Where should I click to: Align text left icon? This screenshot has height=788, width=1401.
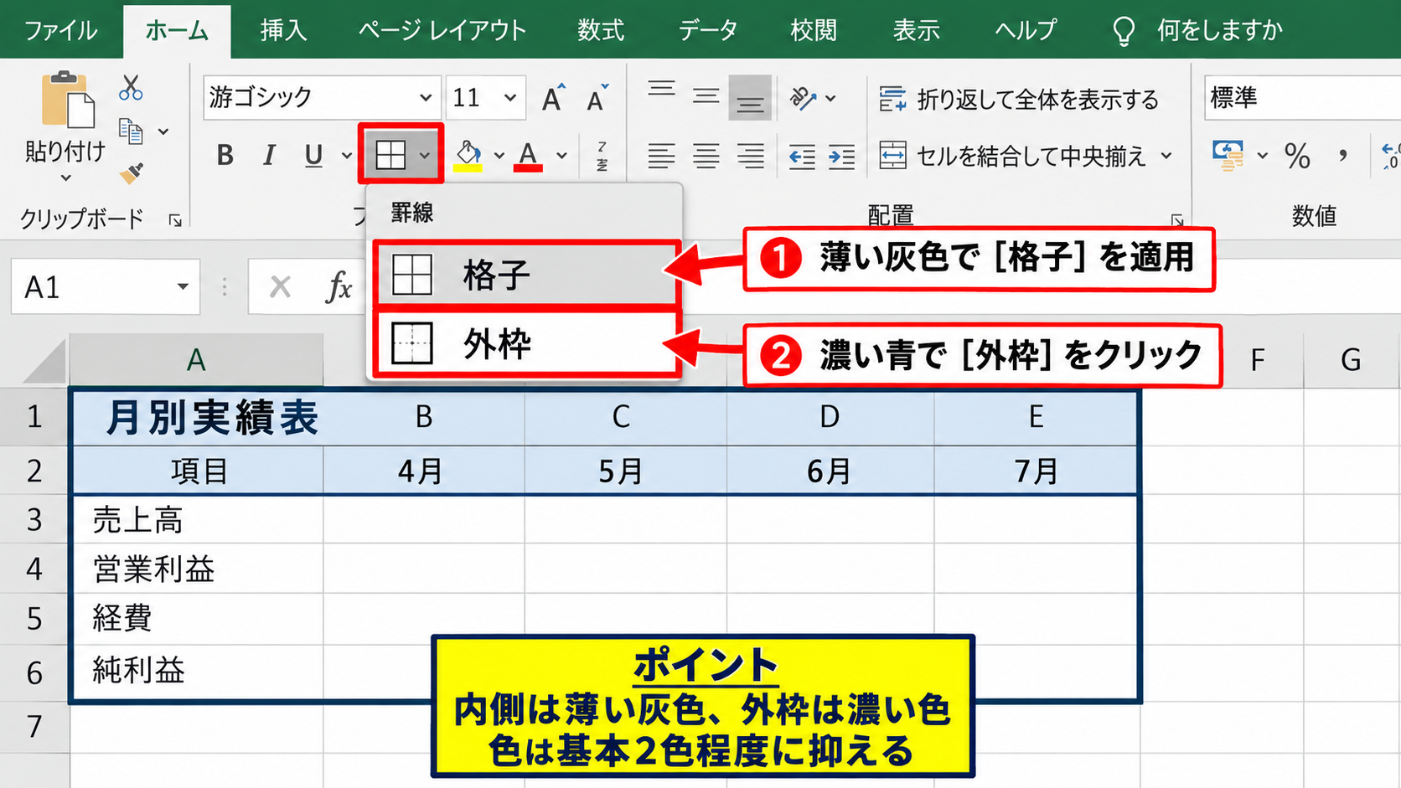pos(661,157)
